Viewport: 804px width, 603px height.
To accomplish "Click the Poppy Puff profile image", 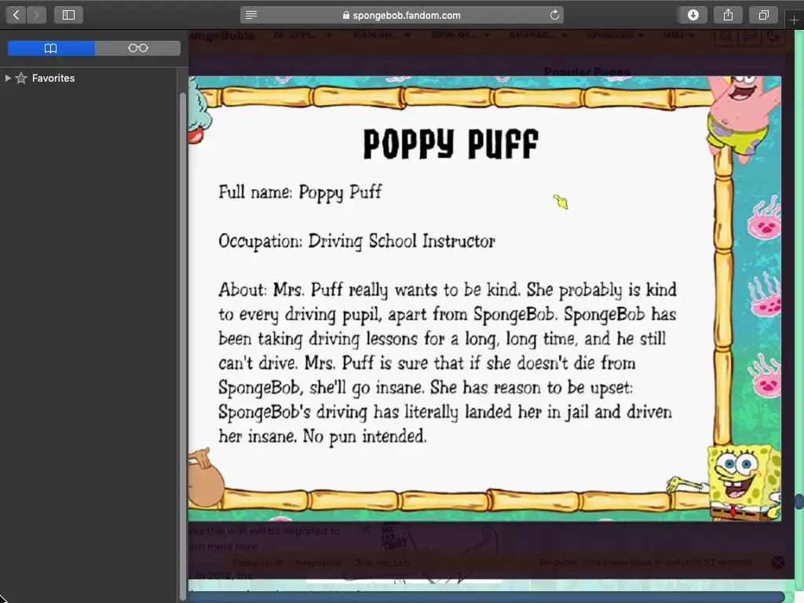I will (x=484, y=298).
